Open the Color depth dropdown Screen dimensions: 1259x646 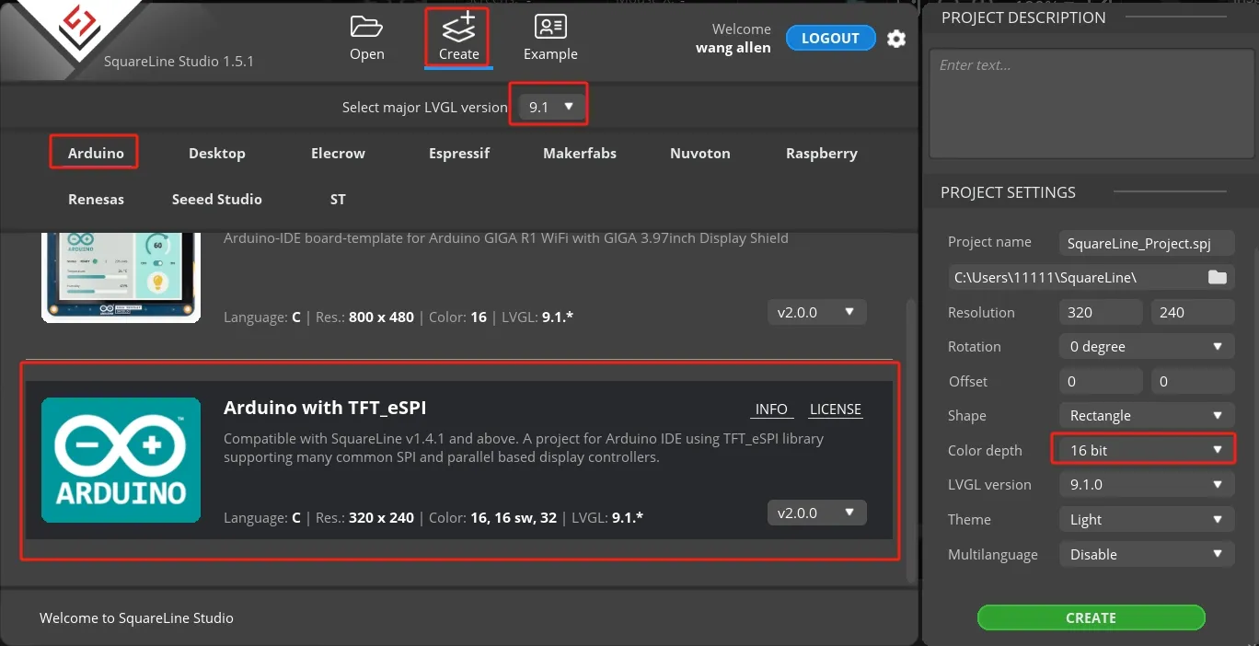(x=1145, y=450)
